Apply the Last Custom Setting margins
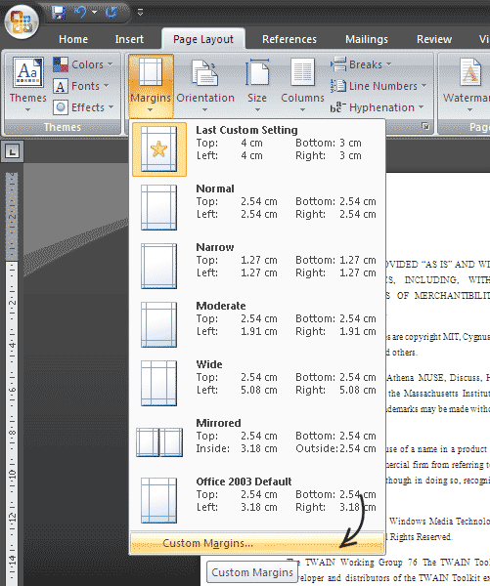This screenshot has width=490, height=586. (x=257, y=149)
